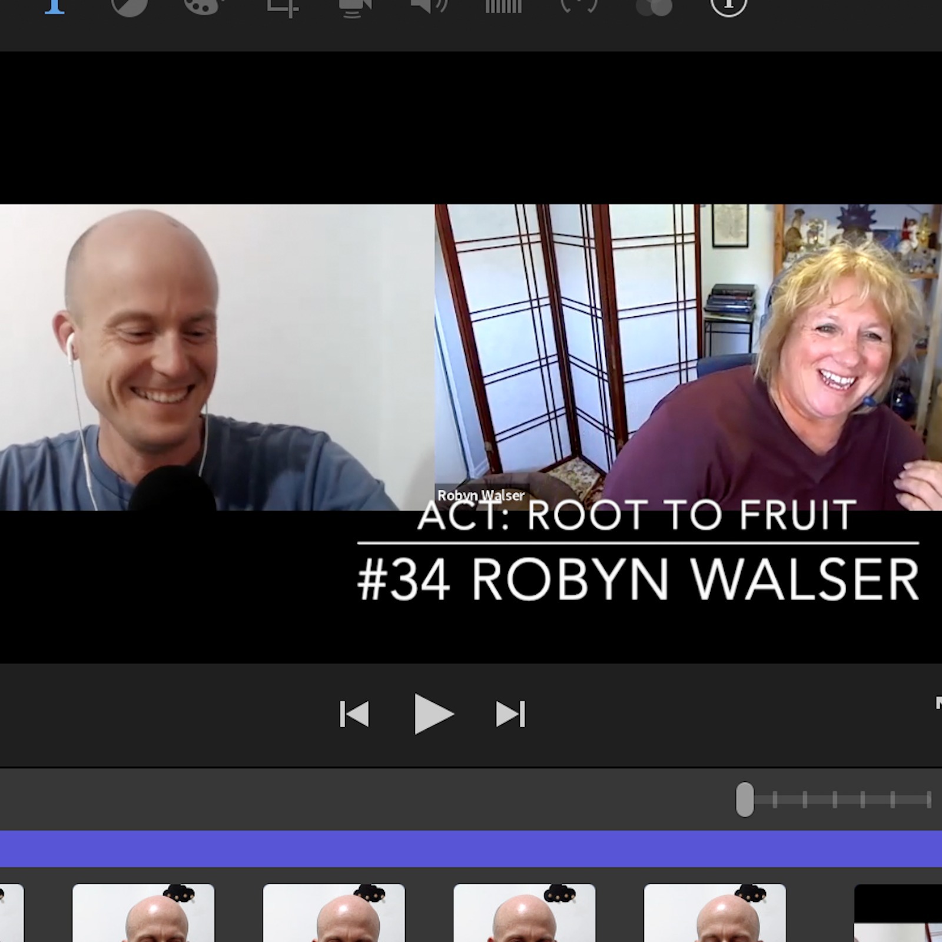The width and height of the screenshot is (942, 942).
Task: Open Noise Reduction and Equalizer
Action: point(503,6)
